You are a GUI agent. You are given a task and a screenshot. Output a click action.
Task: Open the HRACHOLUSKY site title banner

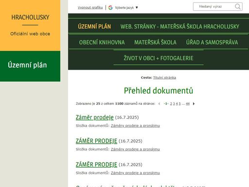tap(30, 18)
